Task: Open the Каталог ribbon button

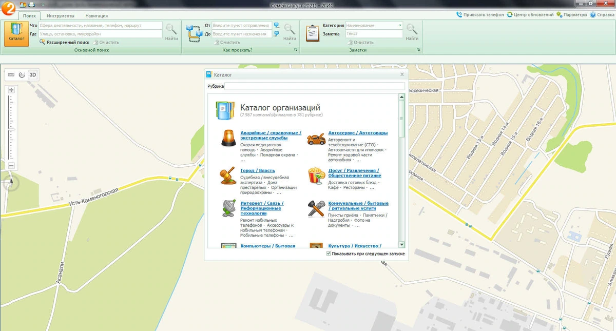Action: 16,33
